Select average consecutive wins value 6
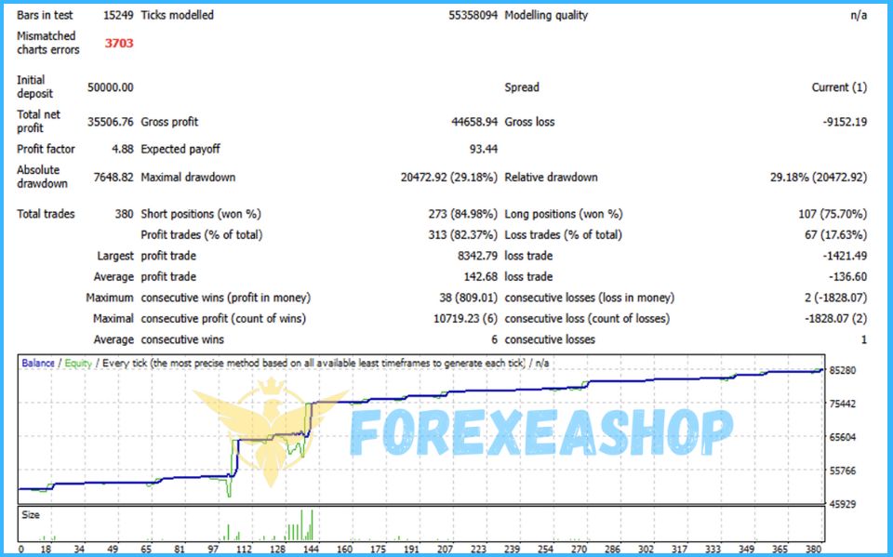Image resolution: width=893 pixels, height=557 pixels. (x=494, y=339)
